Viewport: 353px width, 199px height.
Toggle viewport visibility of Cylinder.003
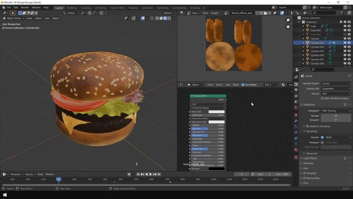(345, 47)
